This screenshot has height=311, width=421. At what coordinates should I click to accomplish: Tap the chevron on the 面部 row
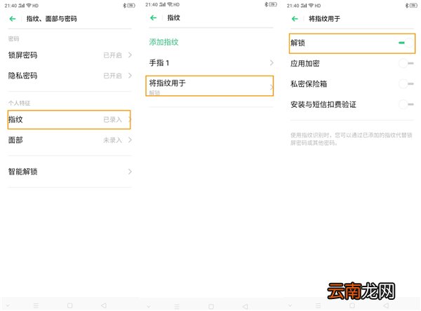click(x=130, y=140)
